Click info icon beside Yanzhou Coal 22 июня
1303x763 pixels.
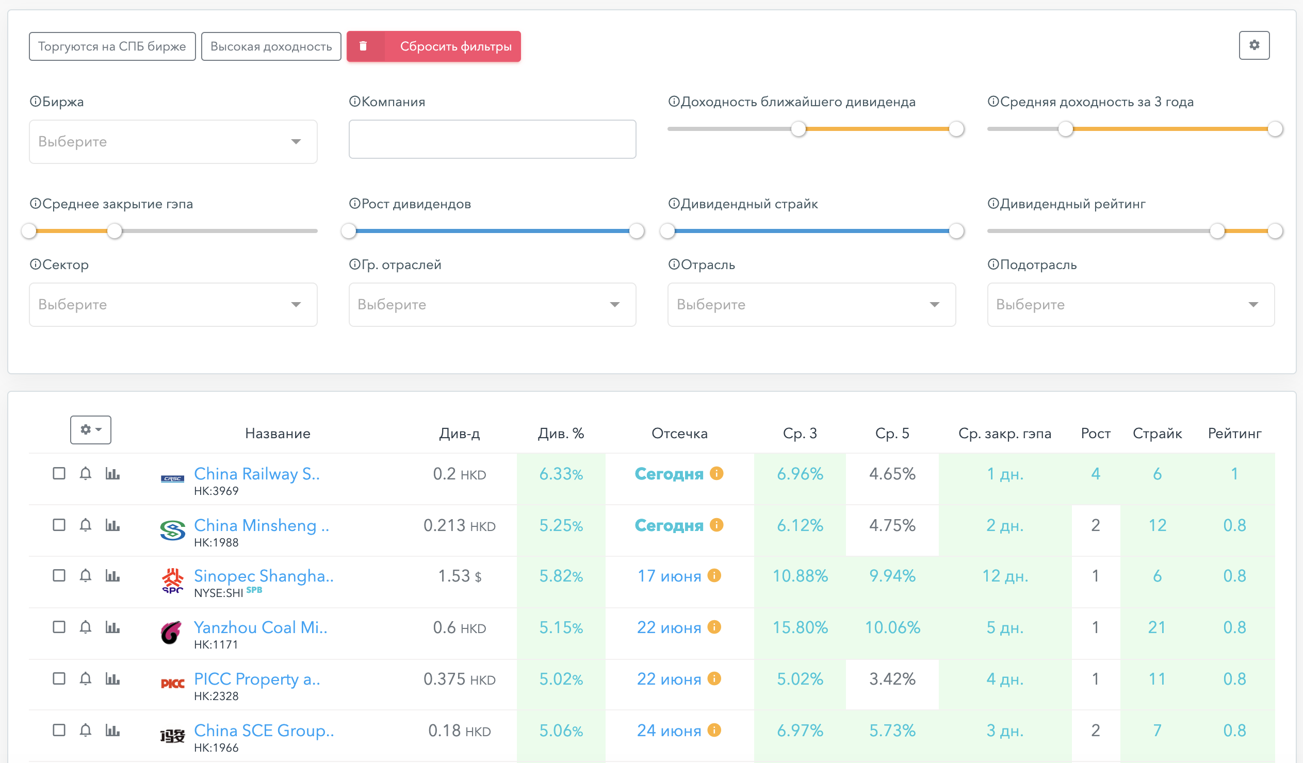(x=714, y=626)
